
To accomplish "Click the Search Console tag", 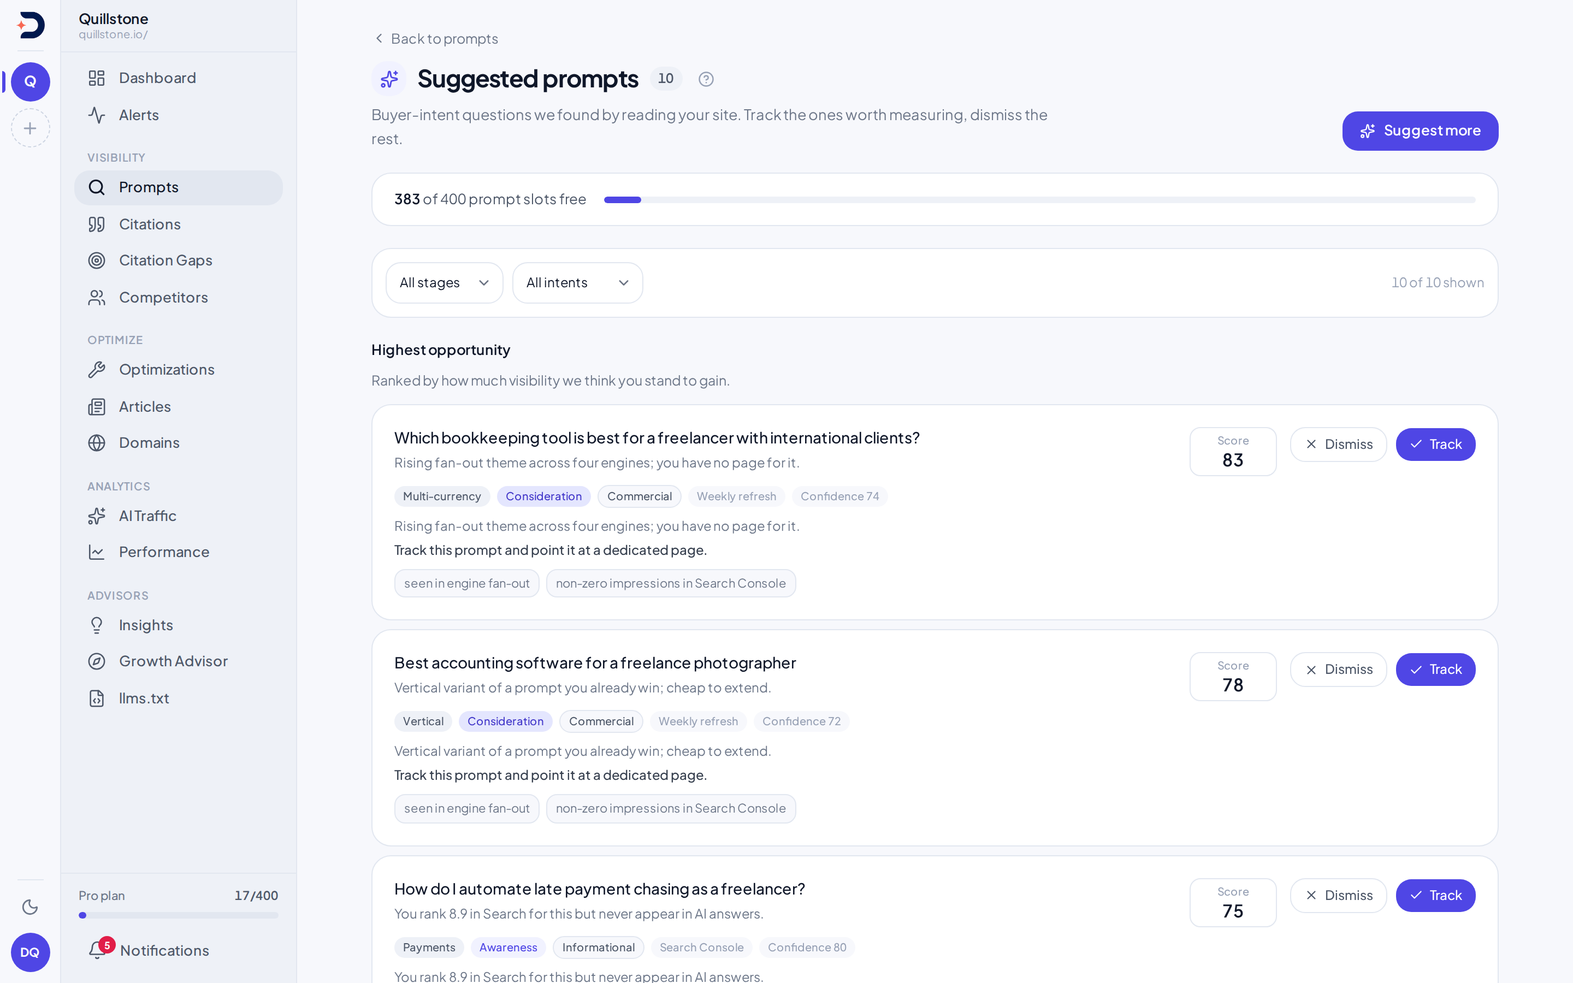I will 701,948.
